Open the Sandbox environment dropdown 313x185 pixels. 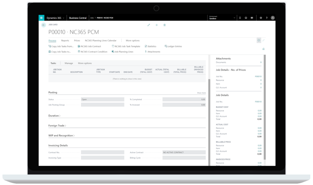coord(234,17)
